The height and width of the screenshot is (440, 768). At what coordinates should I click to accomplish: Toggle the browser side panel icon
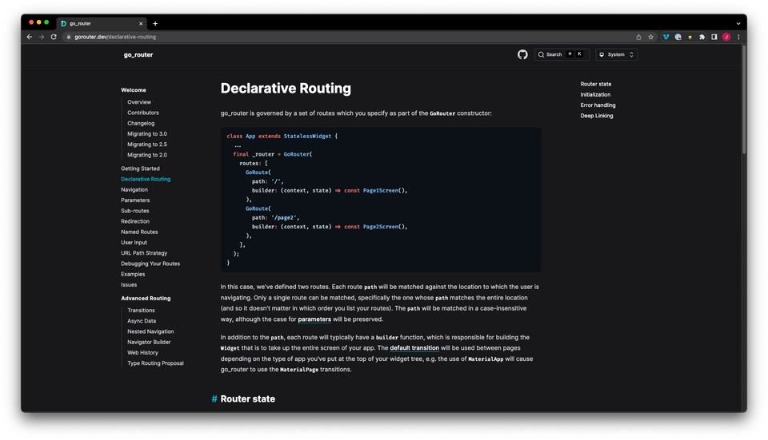click(714, 37)
